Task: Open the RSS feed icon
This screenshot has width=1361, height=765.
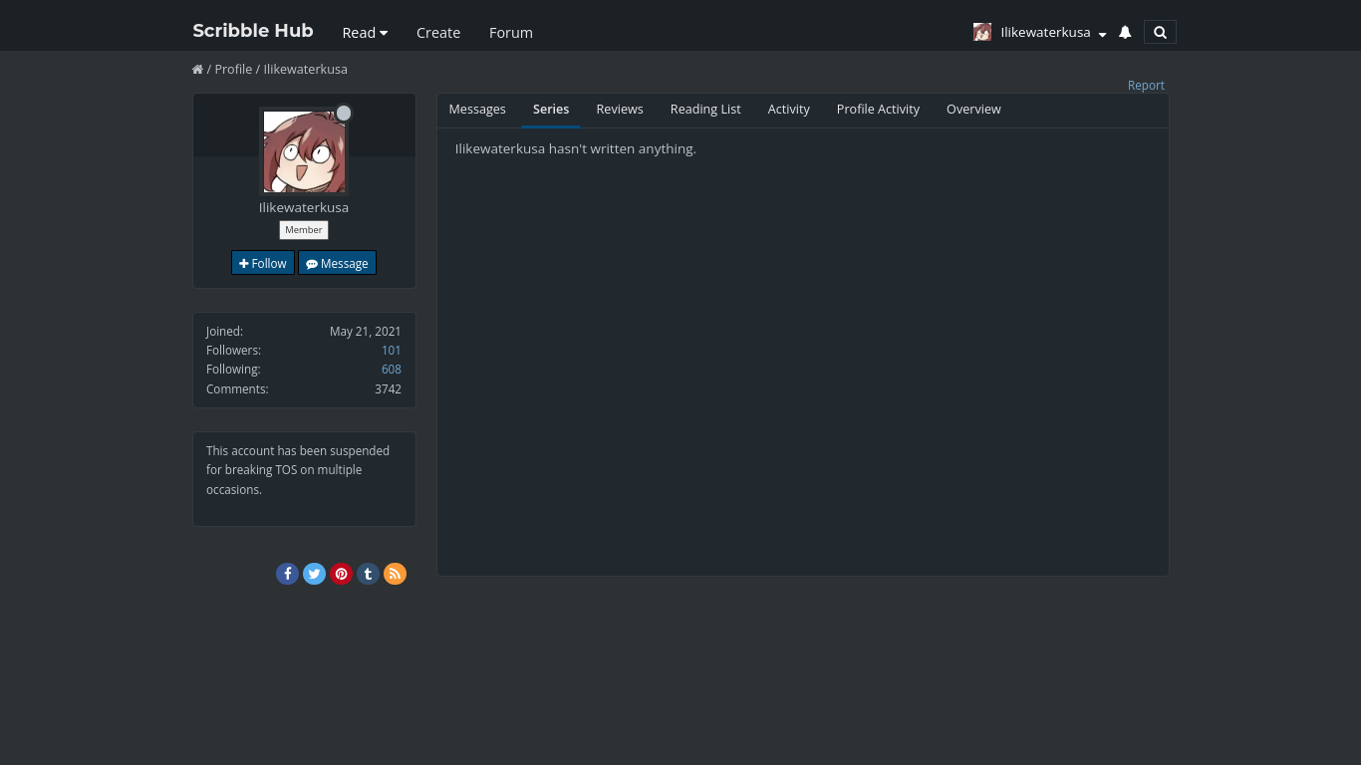Action: [x=395, y=574]
